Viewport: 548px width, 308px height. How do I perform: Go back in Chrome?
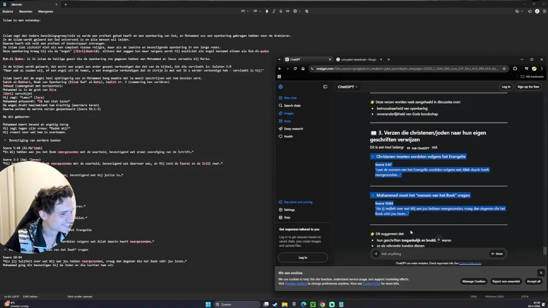click(x=280, y=68)
